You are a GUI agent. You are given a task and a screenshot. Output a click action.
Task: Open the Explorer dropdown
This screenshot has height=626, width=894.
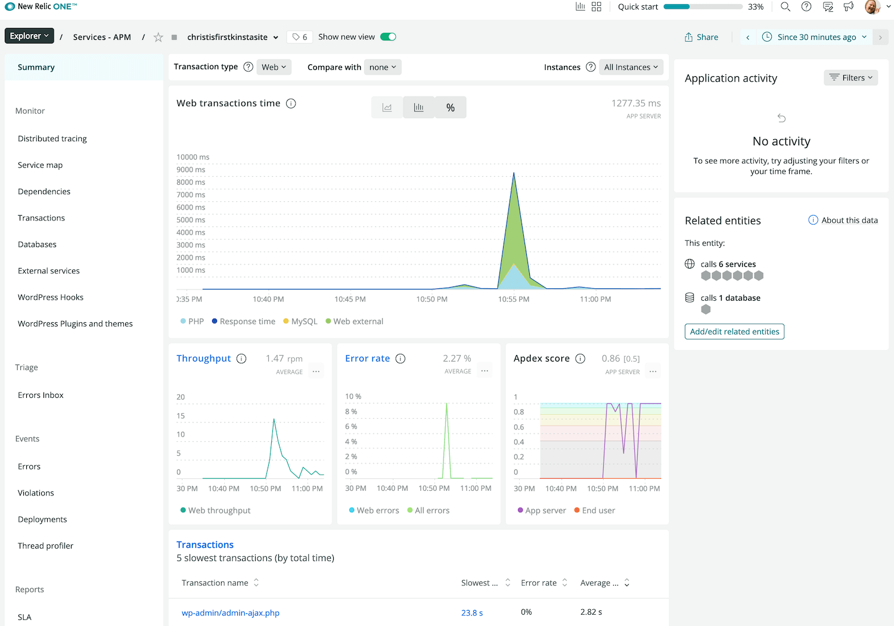coord(29,36)
